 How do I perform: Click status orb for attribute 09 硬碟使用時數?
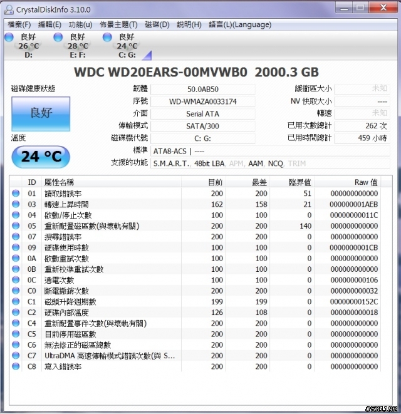click(x=16, y=247)
